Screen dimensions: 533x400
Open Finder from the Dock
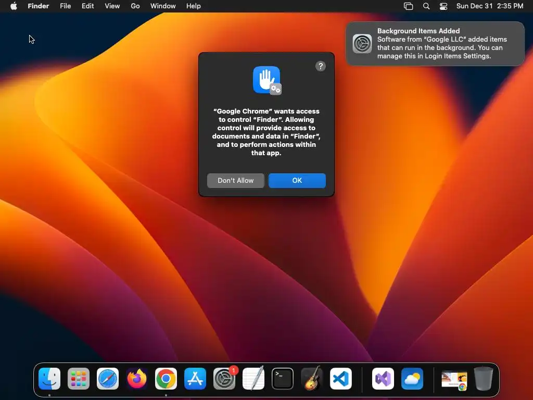49,379
